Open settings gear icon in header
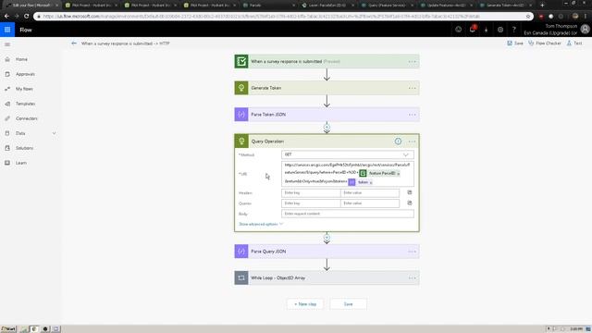 click(x=500, y=30)
